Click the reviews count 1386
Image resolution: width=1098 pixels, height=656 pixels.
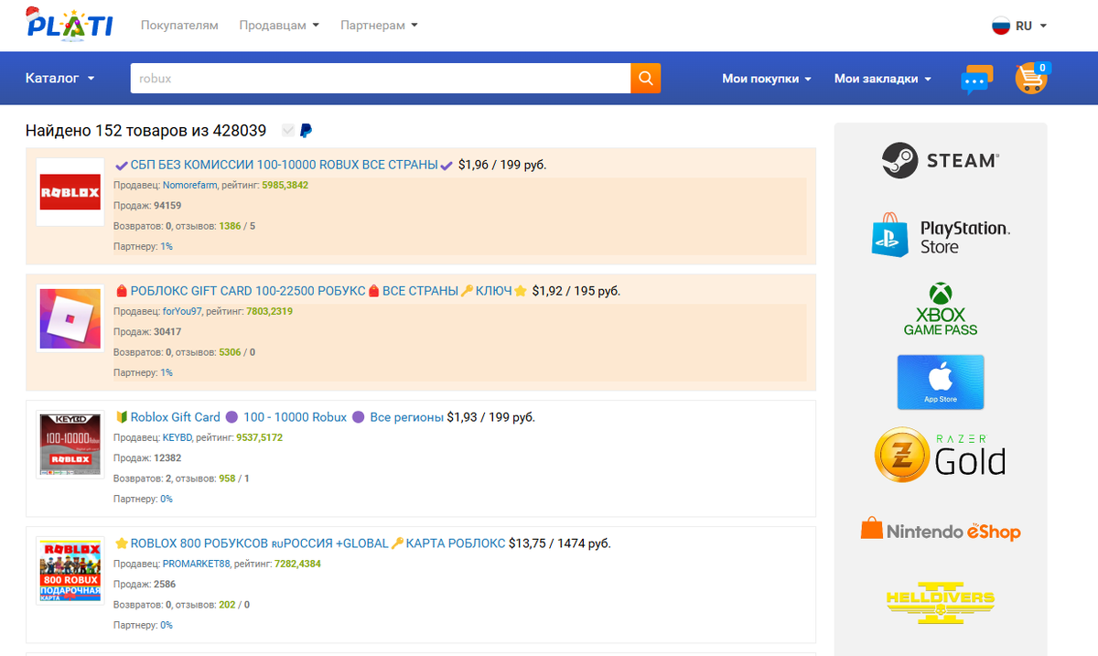click(x=230, y=226)
